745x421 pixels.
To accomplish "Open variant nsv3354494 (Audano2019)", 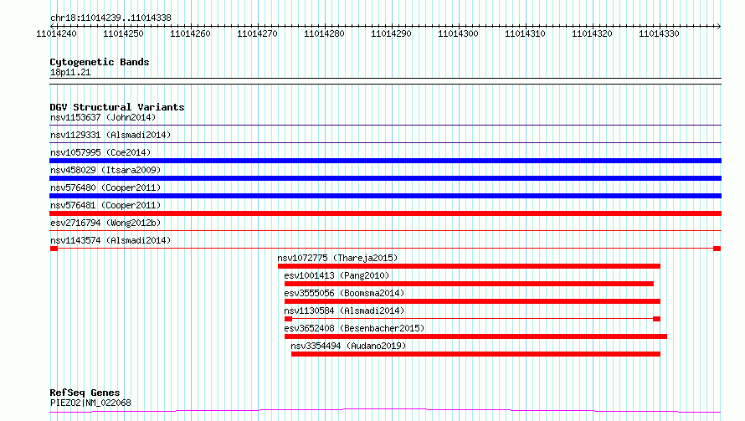I will pos(349,346).
